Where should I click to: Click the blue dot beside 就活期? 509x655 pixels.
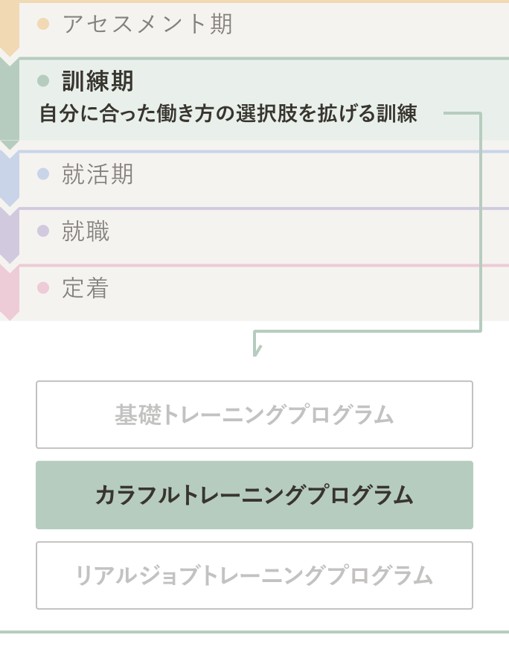(43, 173)
